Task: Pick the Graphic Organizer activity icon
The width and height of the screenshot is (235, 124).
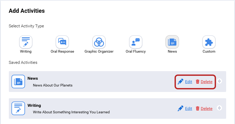Action: coord(99,42)
